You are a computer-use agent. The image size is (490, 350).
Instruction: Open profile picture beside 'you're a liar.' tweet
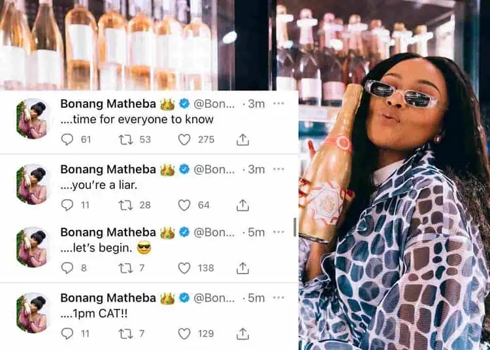click(33, 184)
